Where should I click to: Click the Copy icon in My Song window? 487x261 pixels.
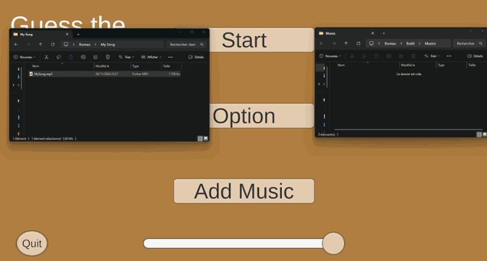coord(58,57)
